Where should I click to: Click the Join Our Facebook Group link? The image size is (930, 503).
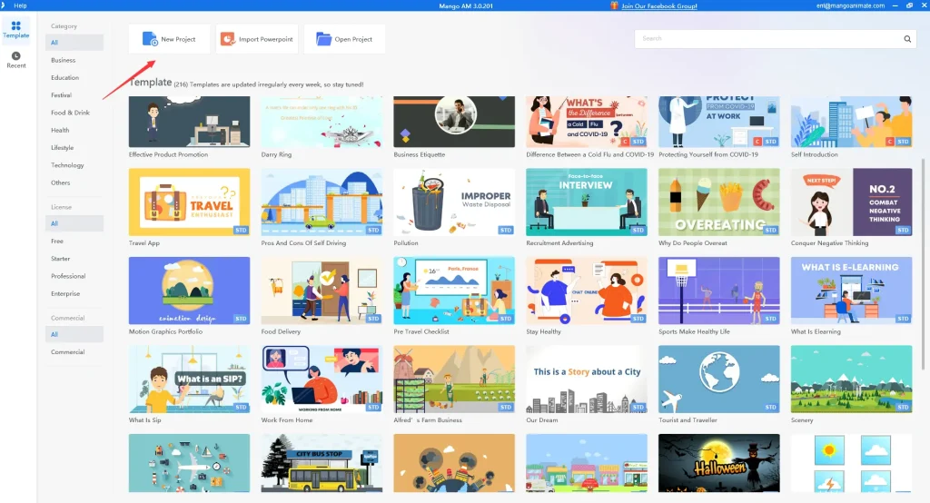coord(658,5)
